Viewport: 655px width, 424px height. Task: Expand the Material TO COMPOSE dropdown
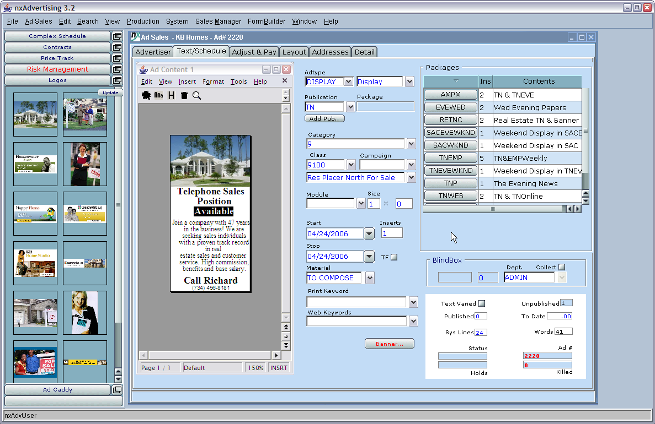coord(370,278)
